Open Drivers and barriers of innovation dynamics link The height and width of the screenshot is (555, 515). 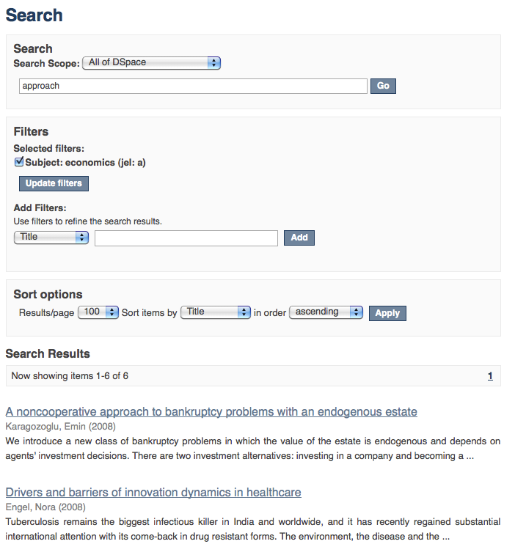153,493
